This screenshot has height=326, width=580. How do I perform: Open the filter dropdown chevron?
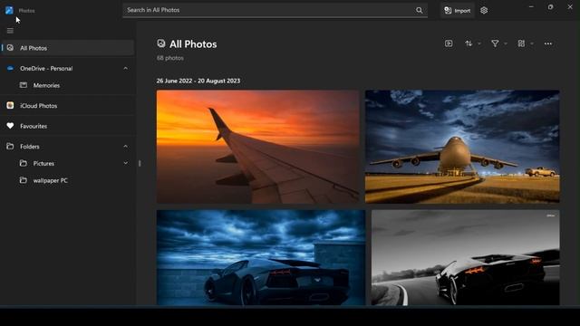(x=506, y=43)
